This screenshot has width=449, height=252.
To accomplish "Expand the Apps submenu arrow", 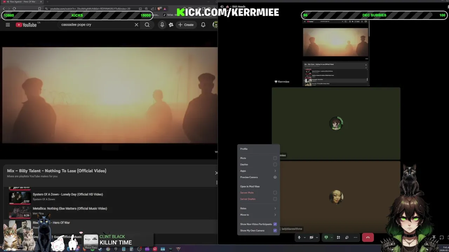I will (275, 171).
